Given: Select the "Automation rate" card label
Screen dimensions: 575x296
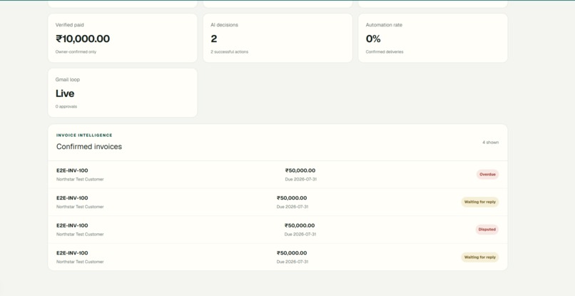Looking at the screenshot, I should [384, 25].
